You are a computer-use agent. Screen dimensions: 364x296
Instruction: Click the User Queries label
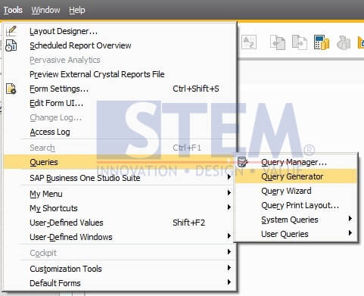click(x=285, y=234)
